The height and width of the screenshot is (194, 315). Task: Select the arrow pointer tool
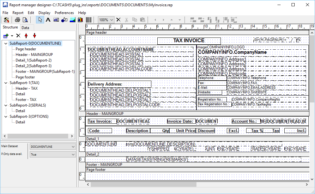coord(40,20)
